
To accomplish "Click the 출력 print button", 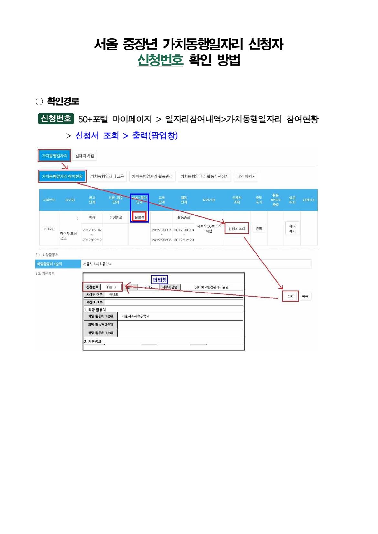I will [290, 296].
